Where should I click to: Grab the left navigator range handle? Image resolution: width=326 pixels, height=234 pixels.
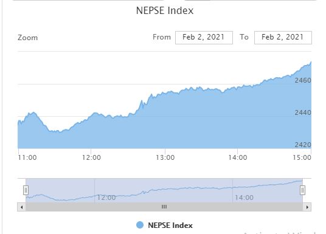(x=26, y=190)
